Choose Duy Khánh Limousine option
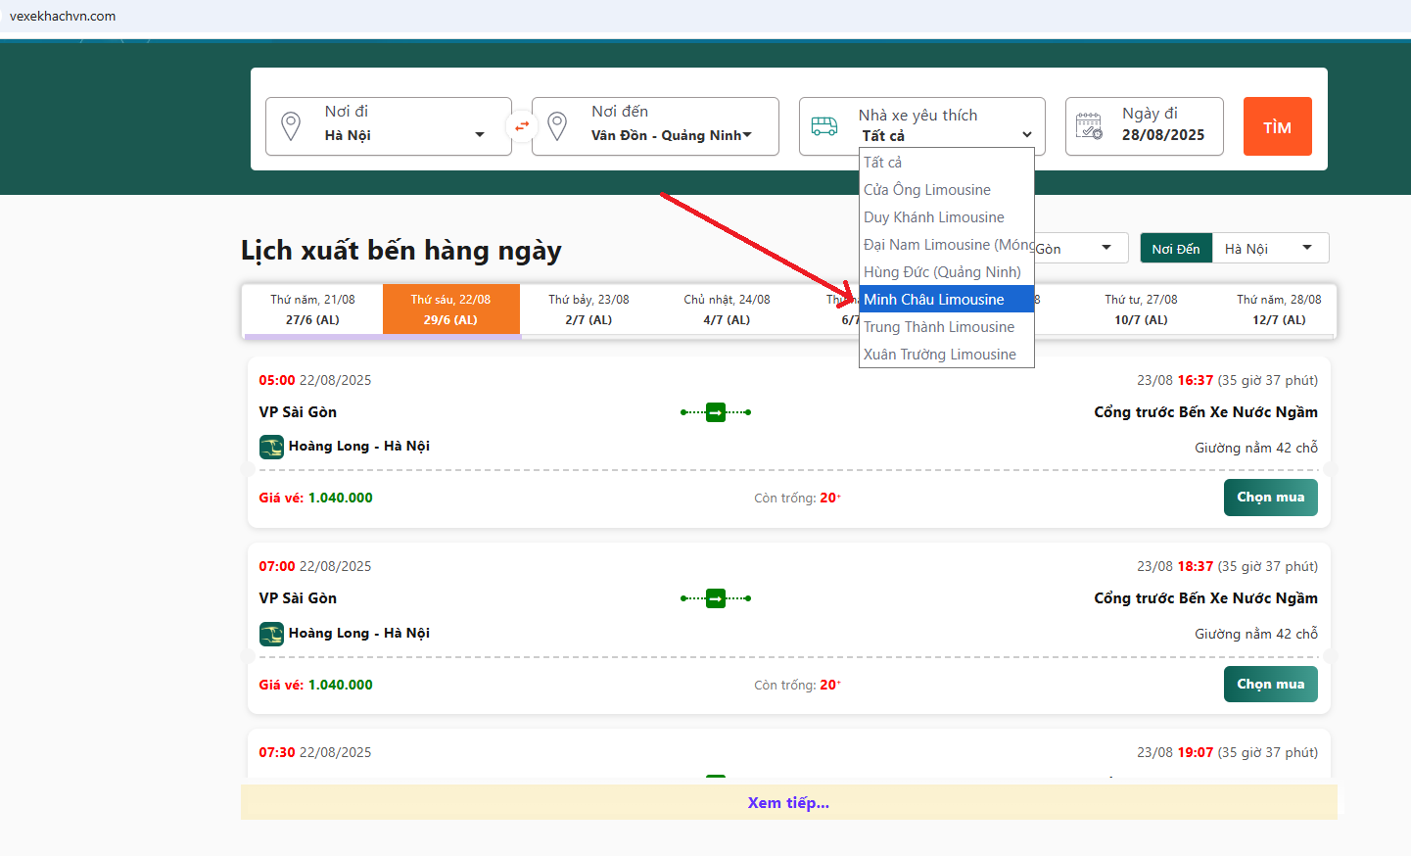The width and height of the screenshot is (1411, 856). pos(947,217)
